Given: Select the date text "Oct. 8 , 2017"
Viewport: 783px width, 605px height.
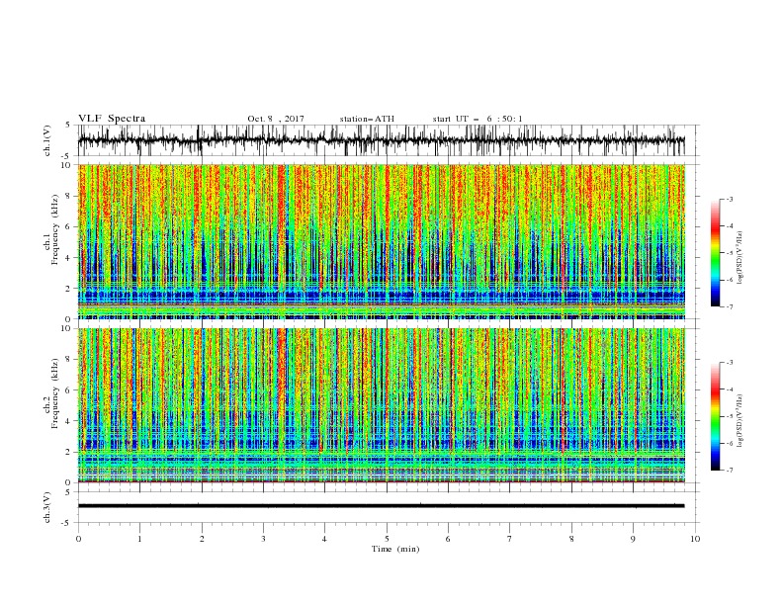Looking at the screenshot, I should [x=276, y=119].
